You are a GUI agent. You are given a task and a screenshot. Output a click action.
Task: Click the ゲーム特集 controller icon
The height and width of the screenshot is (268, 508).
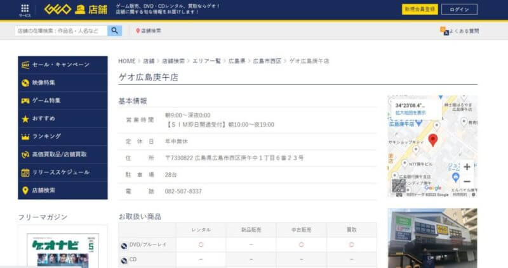(25, 101)
